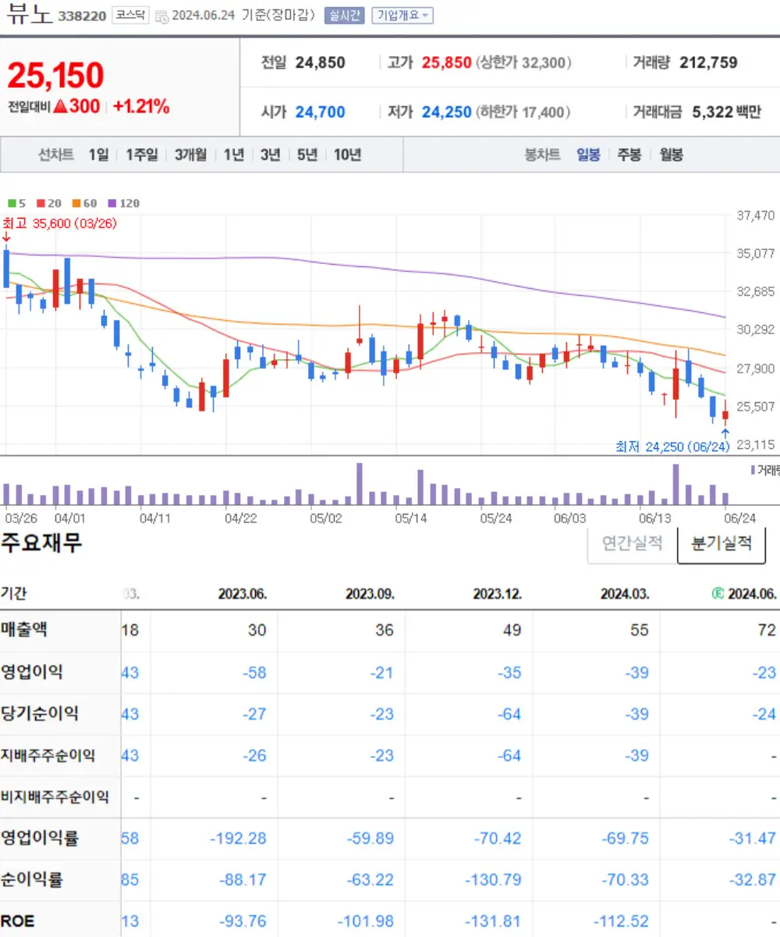Click the 순이익률 value -130.79

click(493, 880)
